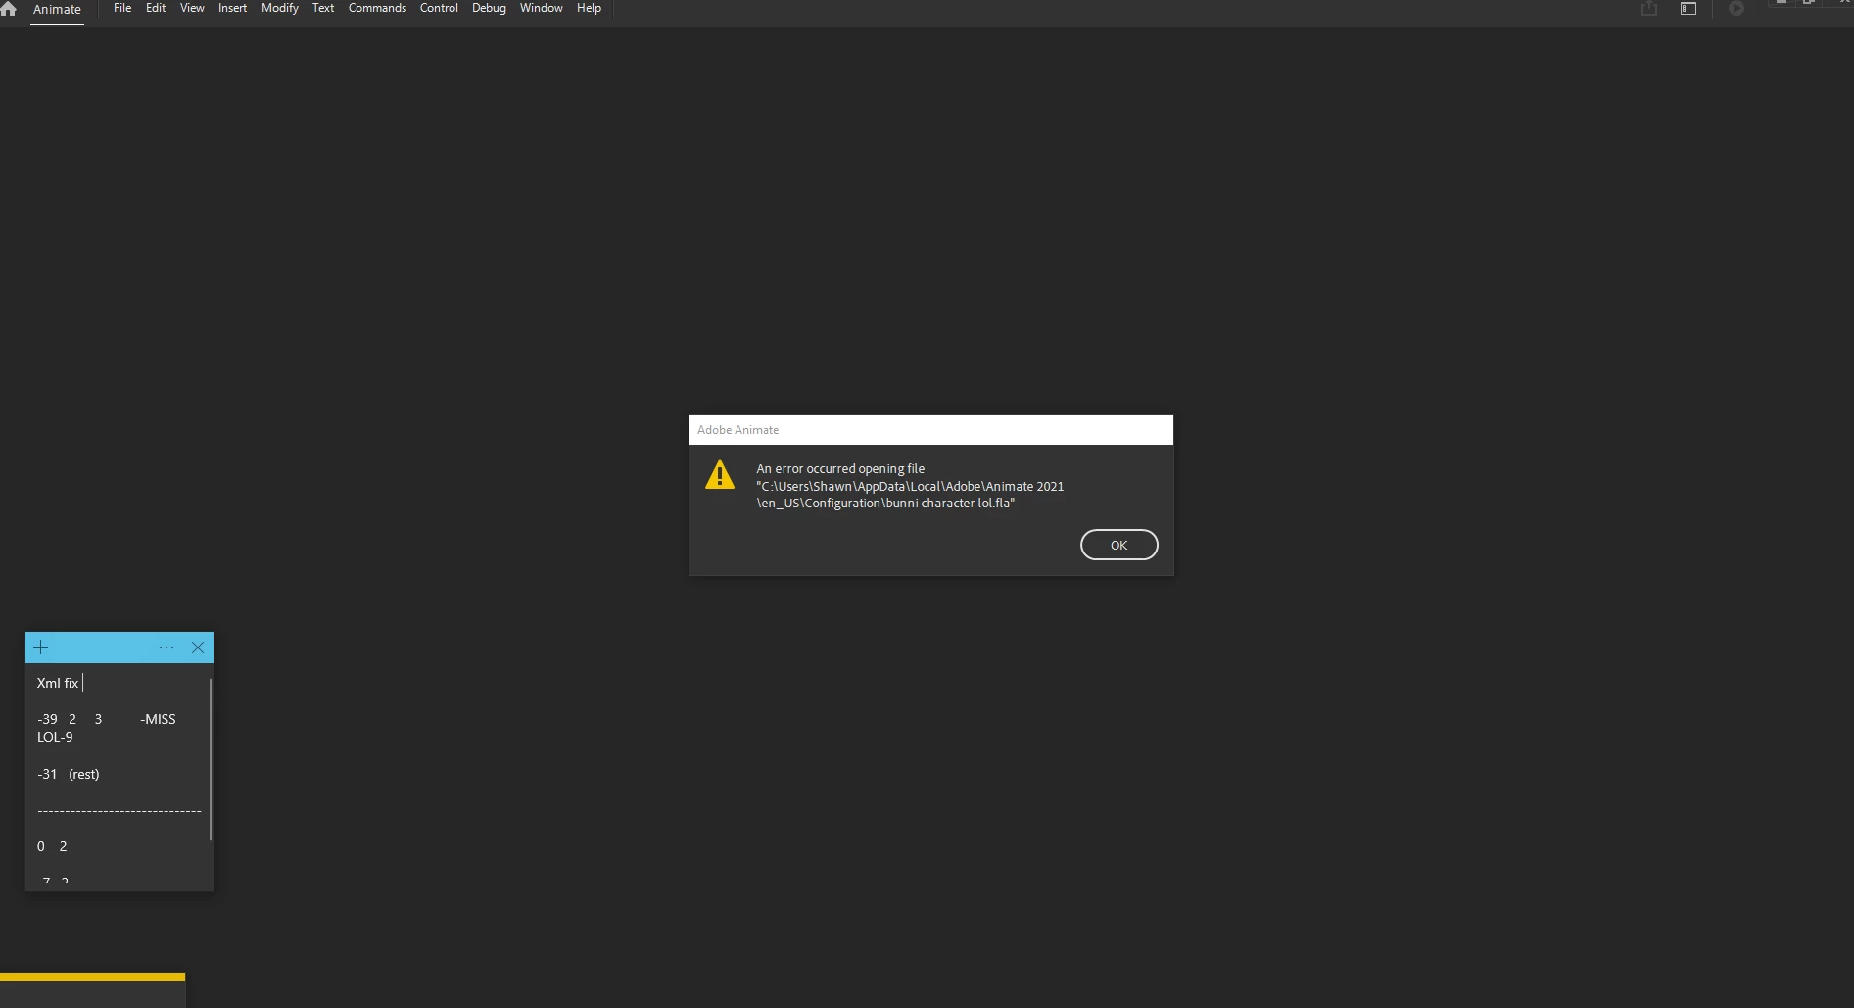
Task: Open the Edit menu
Action: 156,8
